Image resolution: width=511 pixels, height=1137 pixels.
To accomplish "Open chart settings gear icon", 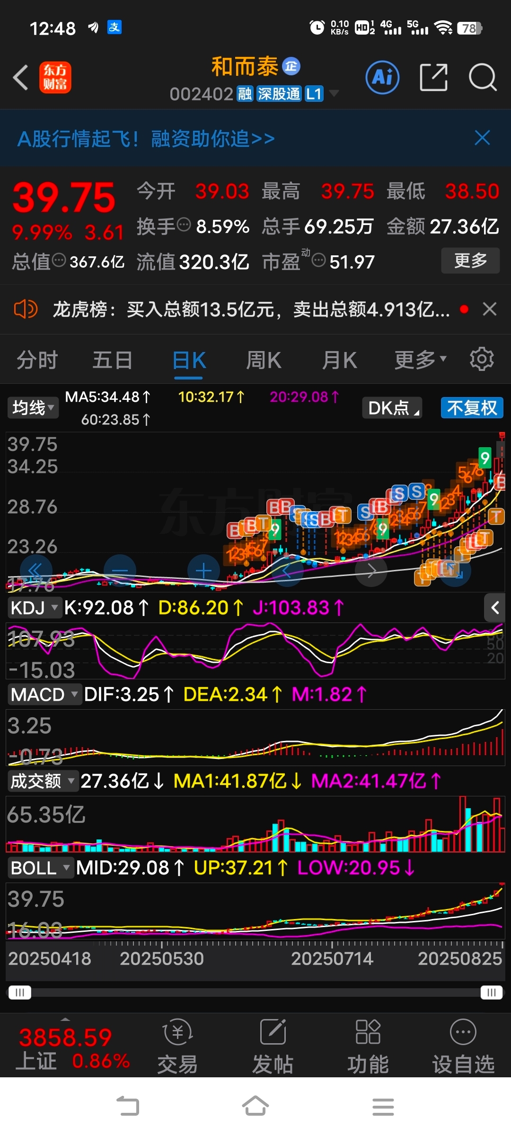I will [482, 359].
